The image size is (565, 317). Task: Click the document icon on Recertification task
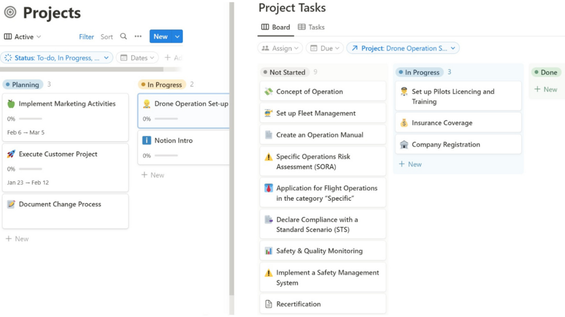[x=269, y=304]
